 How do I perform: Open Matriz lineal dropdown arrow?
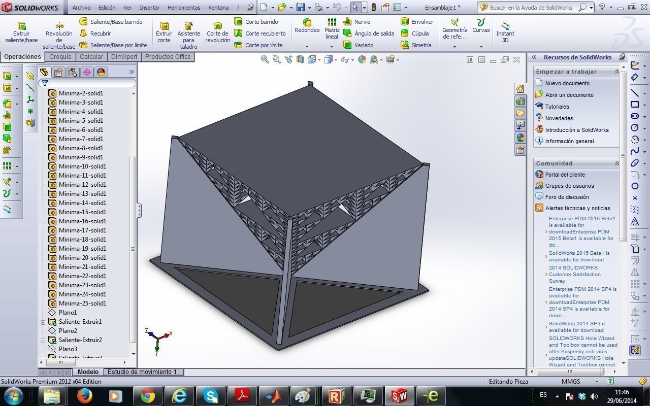coord(332,47)
